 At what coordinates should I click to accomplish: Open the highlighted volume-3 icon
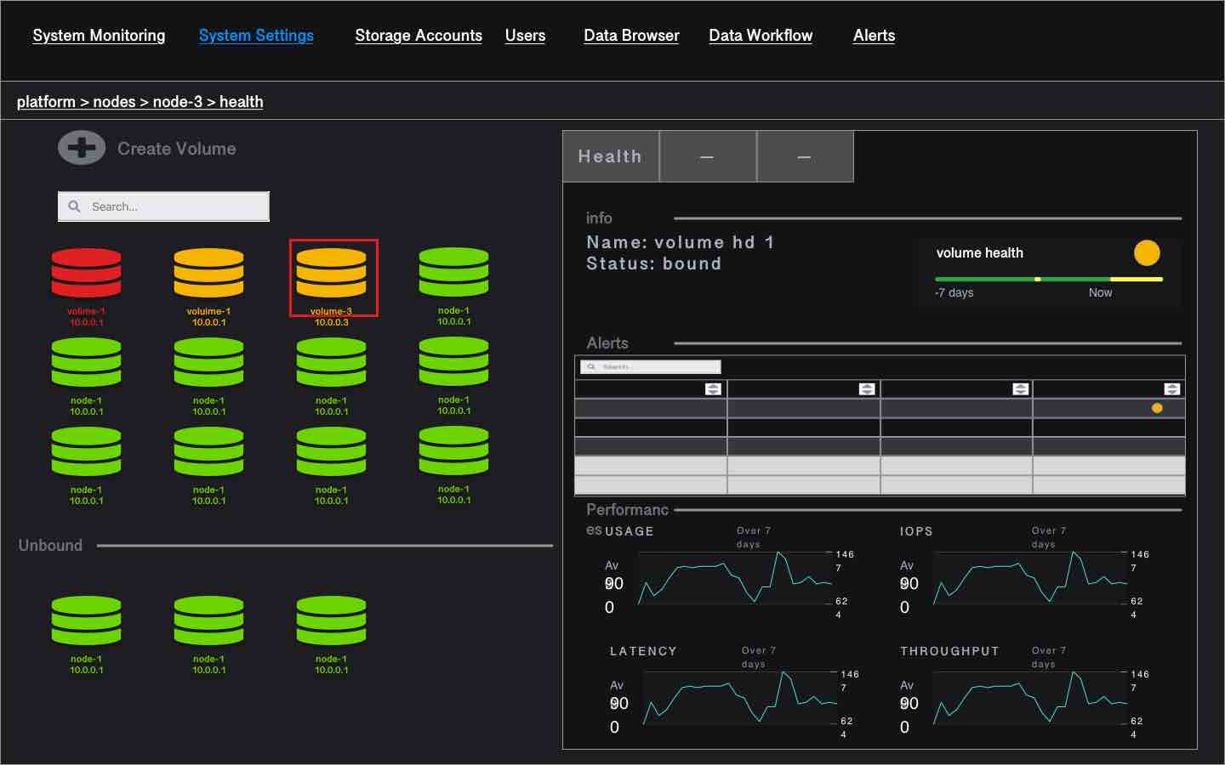[x=332, y=273]
